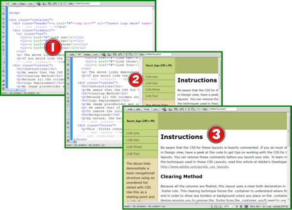Image resolution: width=292 pixels, height=210 pixels.
Task: Click the scroll-up arrow in the Design view window
Action: click(x=289, y=114)
